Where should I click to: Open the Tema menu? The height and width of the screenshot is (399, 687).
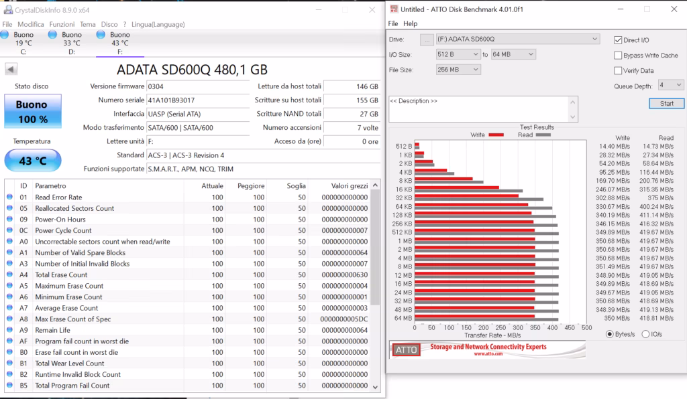88,25
